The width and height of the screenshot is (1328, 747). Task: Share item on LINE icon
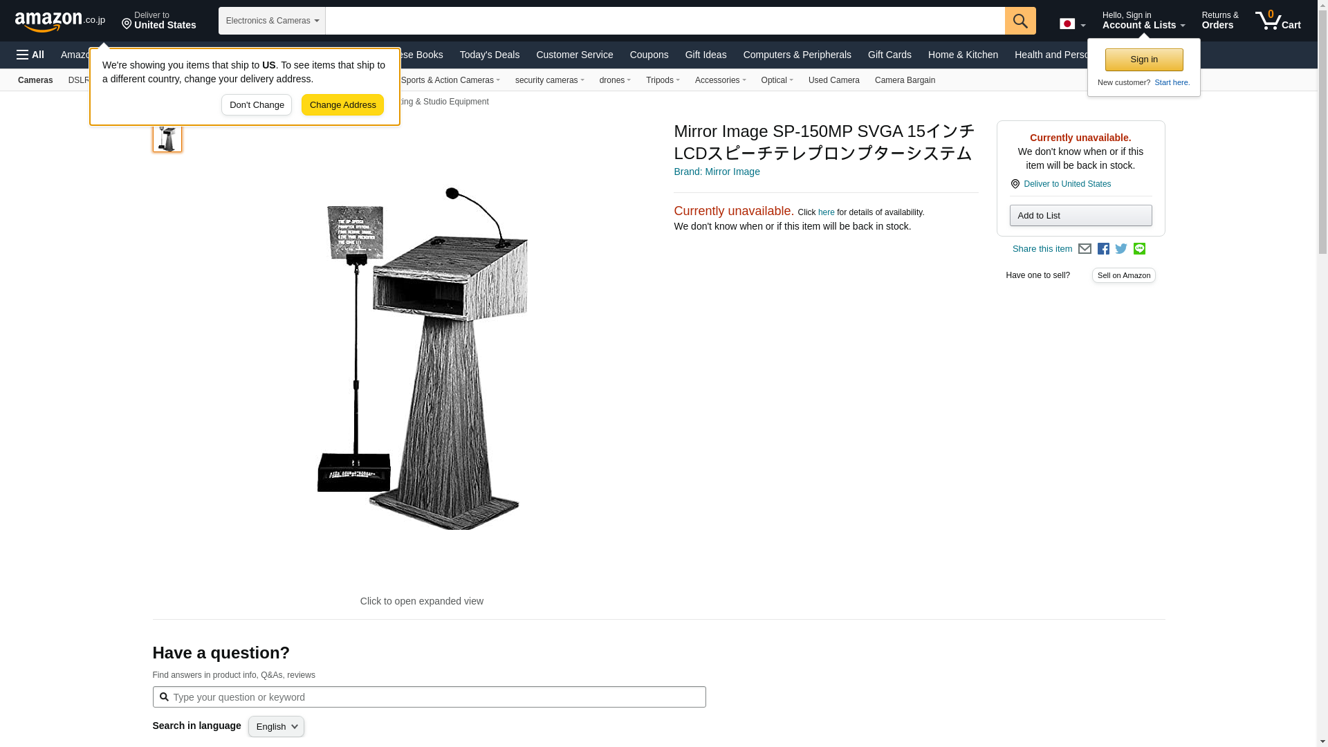click(x=1139, y=249)
